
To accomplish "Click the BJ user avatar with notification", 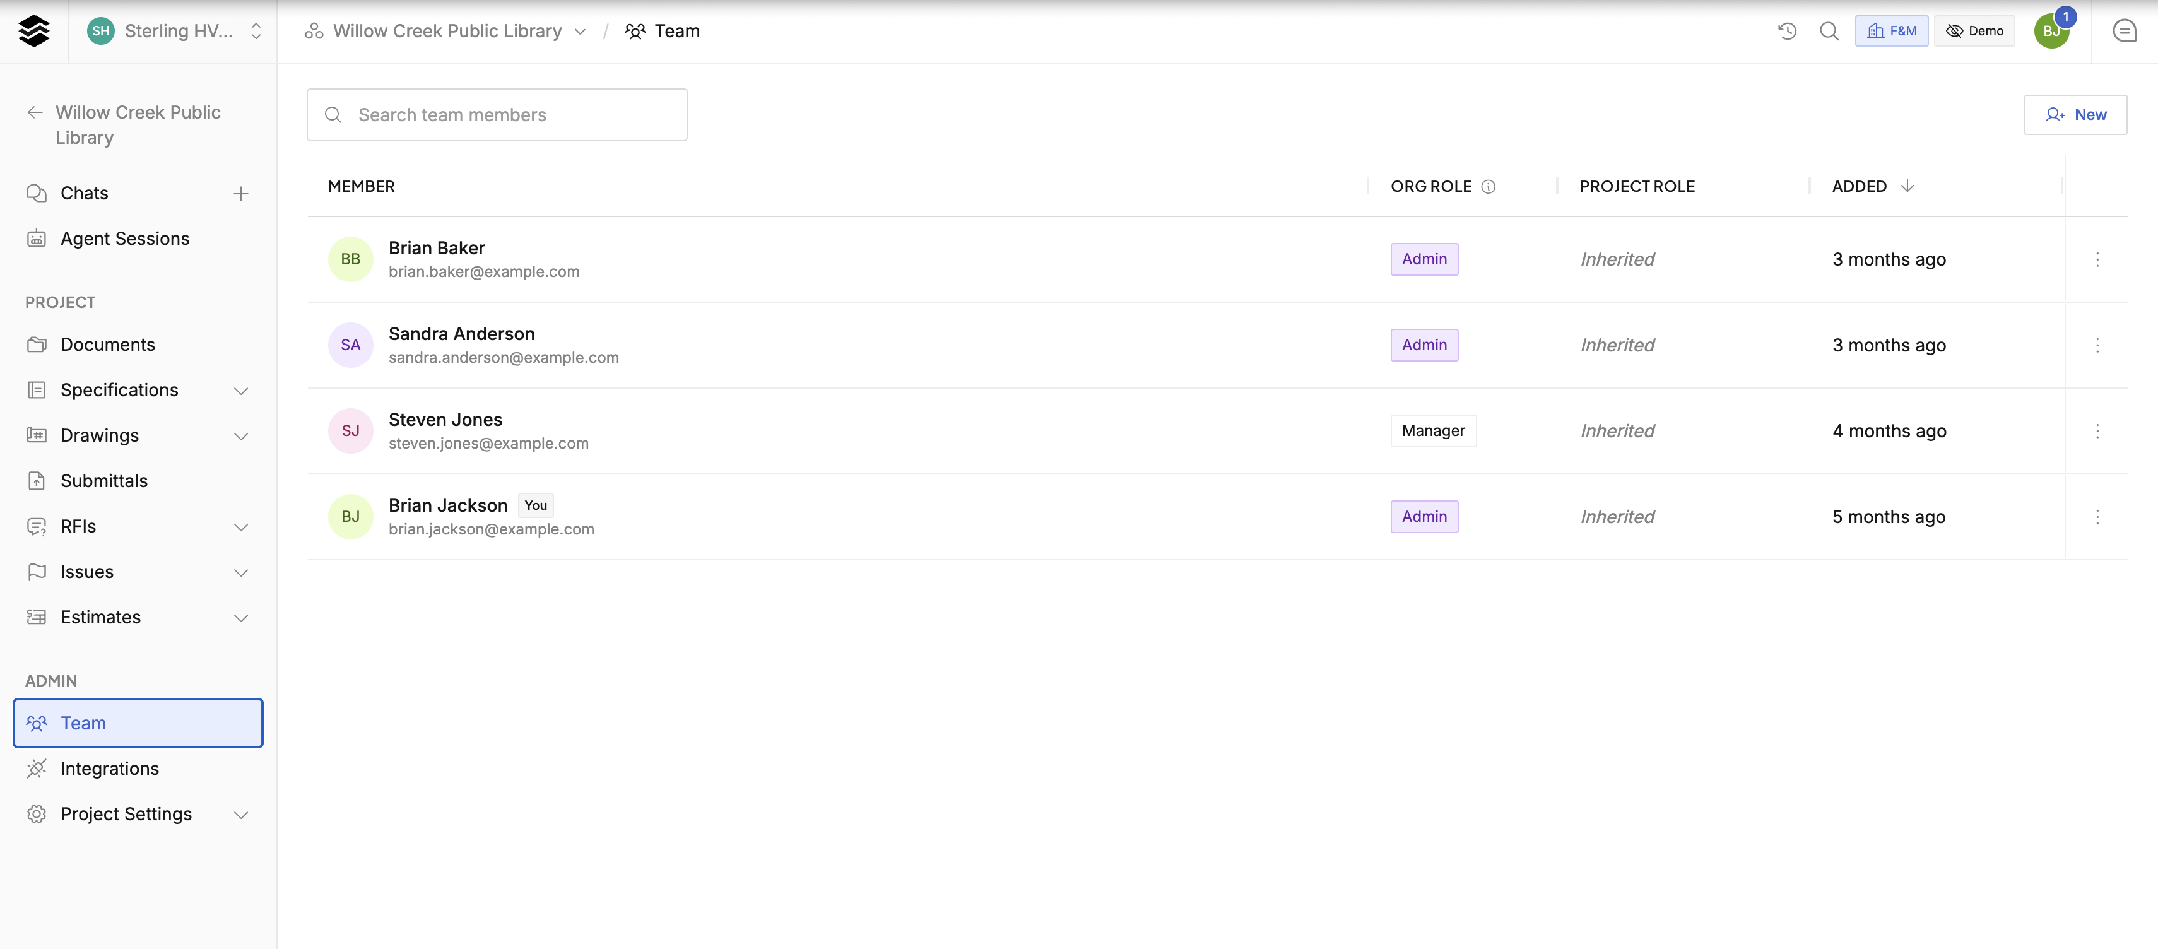I will [2051, 30].
